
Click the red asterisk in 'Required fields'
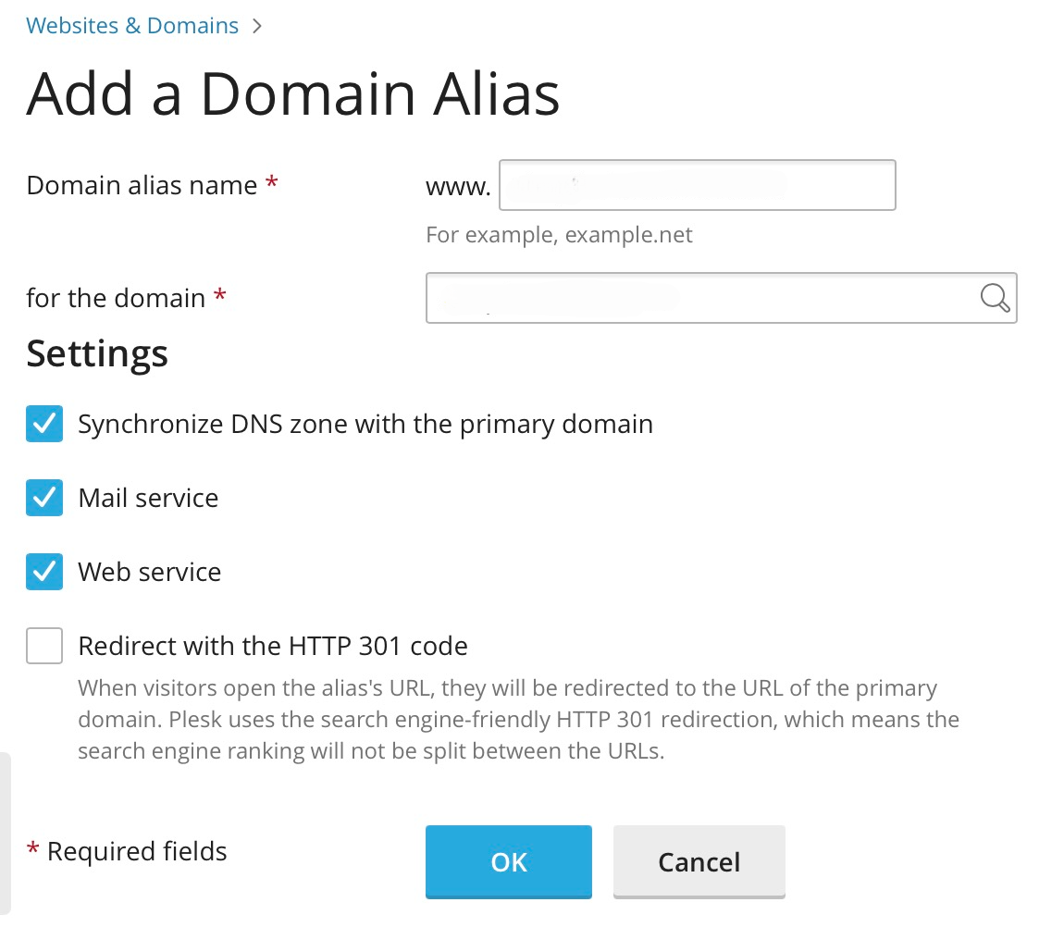coord(33,847)
